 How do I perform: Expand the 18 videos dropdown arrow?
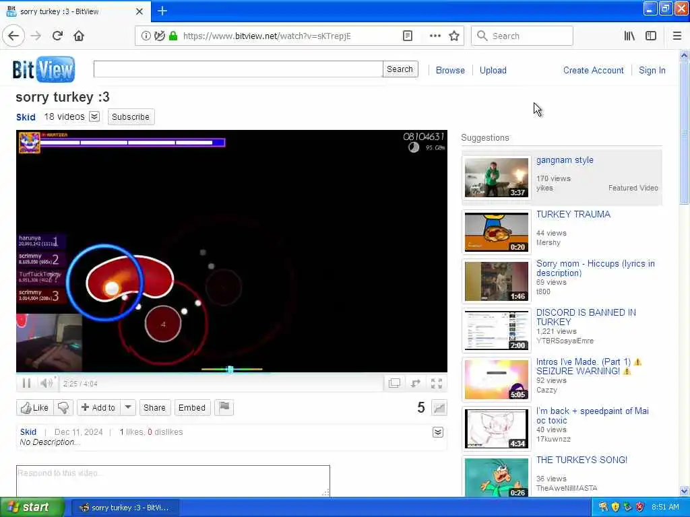(x=94, y=116)
